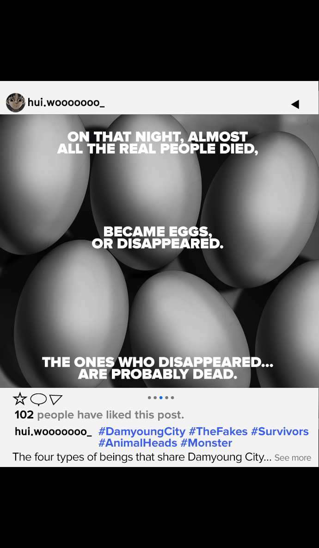The image size is (319, 548).
Task: Click the black back arrow in post header
Action: coord(295,104)
